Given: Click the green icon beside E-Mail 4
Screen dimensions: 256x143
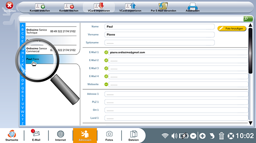Looking at the screenshot, I should tap(106, 76).
